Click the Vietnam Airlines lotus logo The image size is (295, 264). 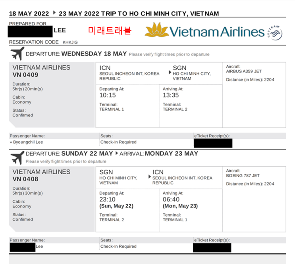pos(156,30)
